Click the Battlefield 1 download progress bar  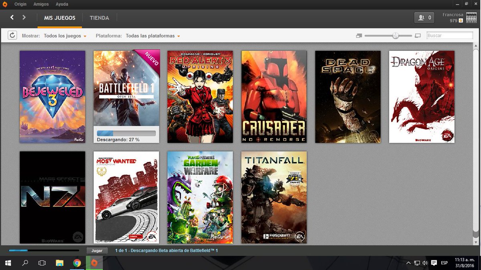[126, 133]
